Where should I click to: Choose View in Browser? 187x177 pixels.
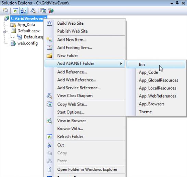72,121
